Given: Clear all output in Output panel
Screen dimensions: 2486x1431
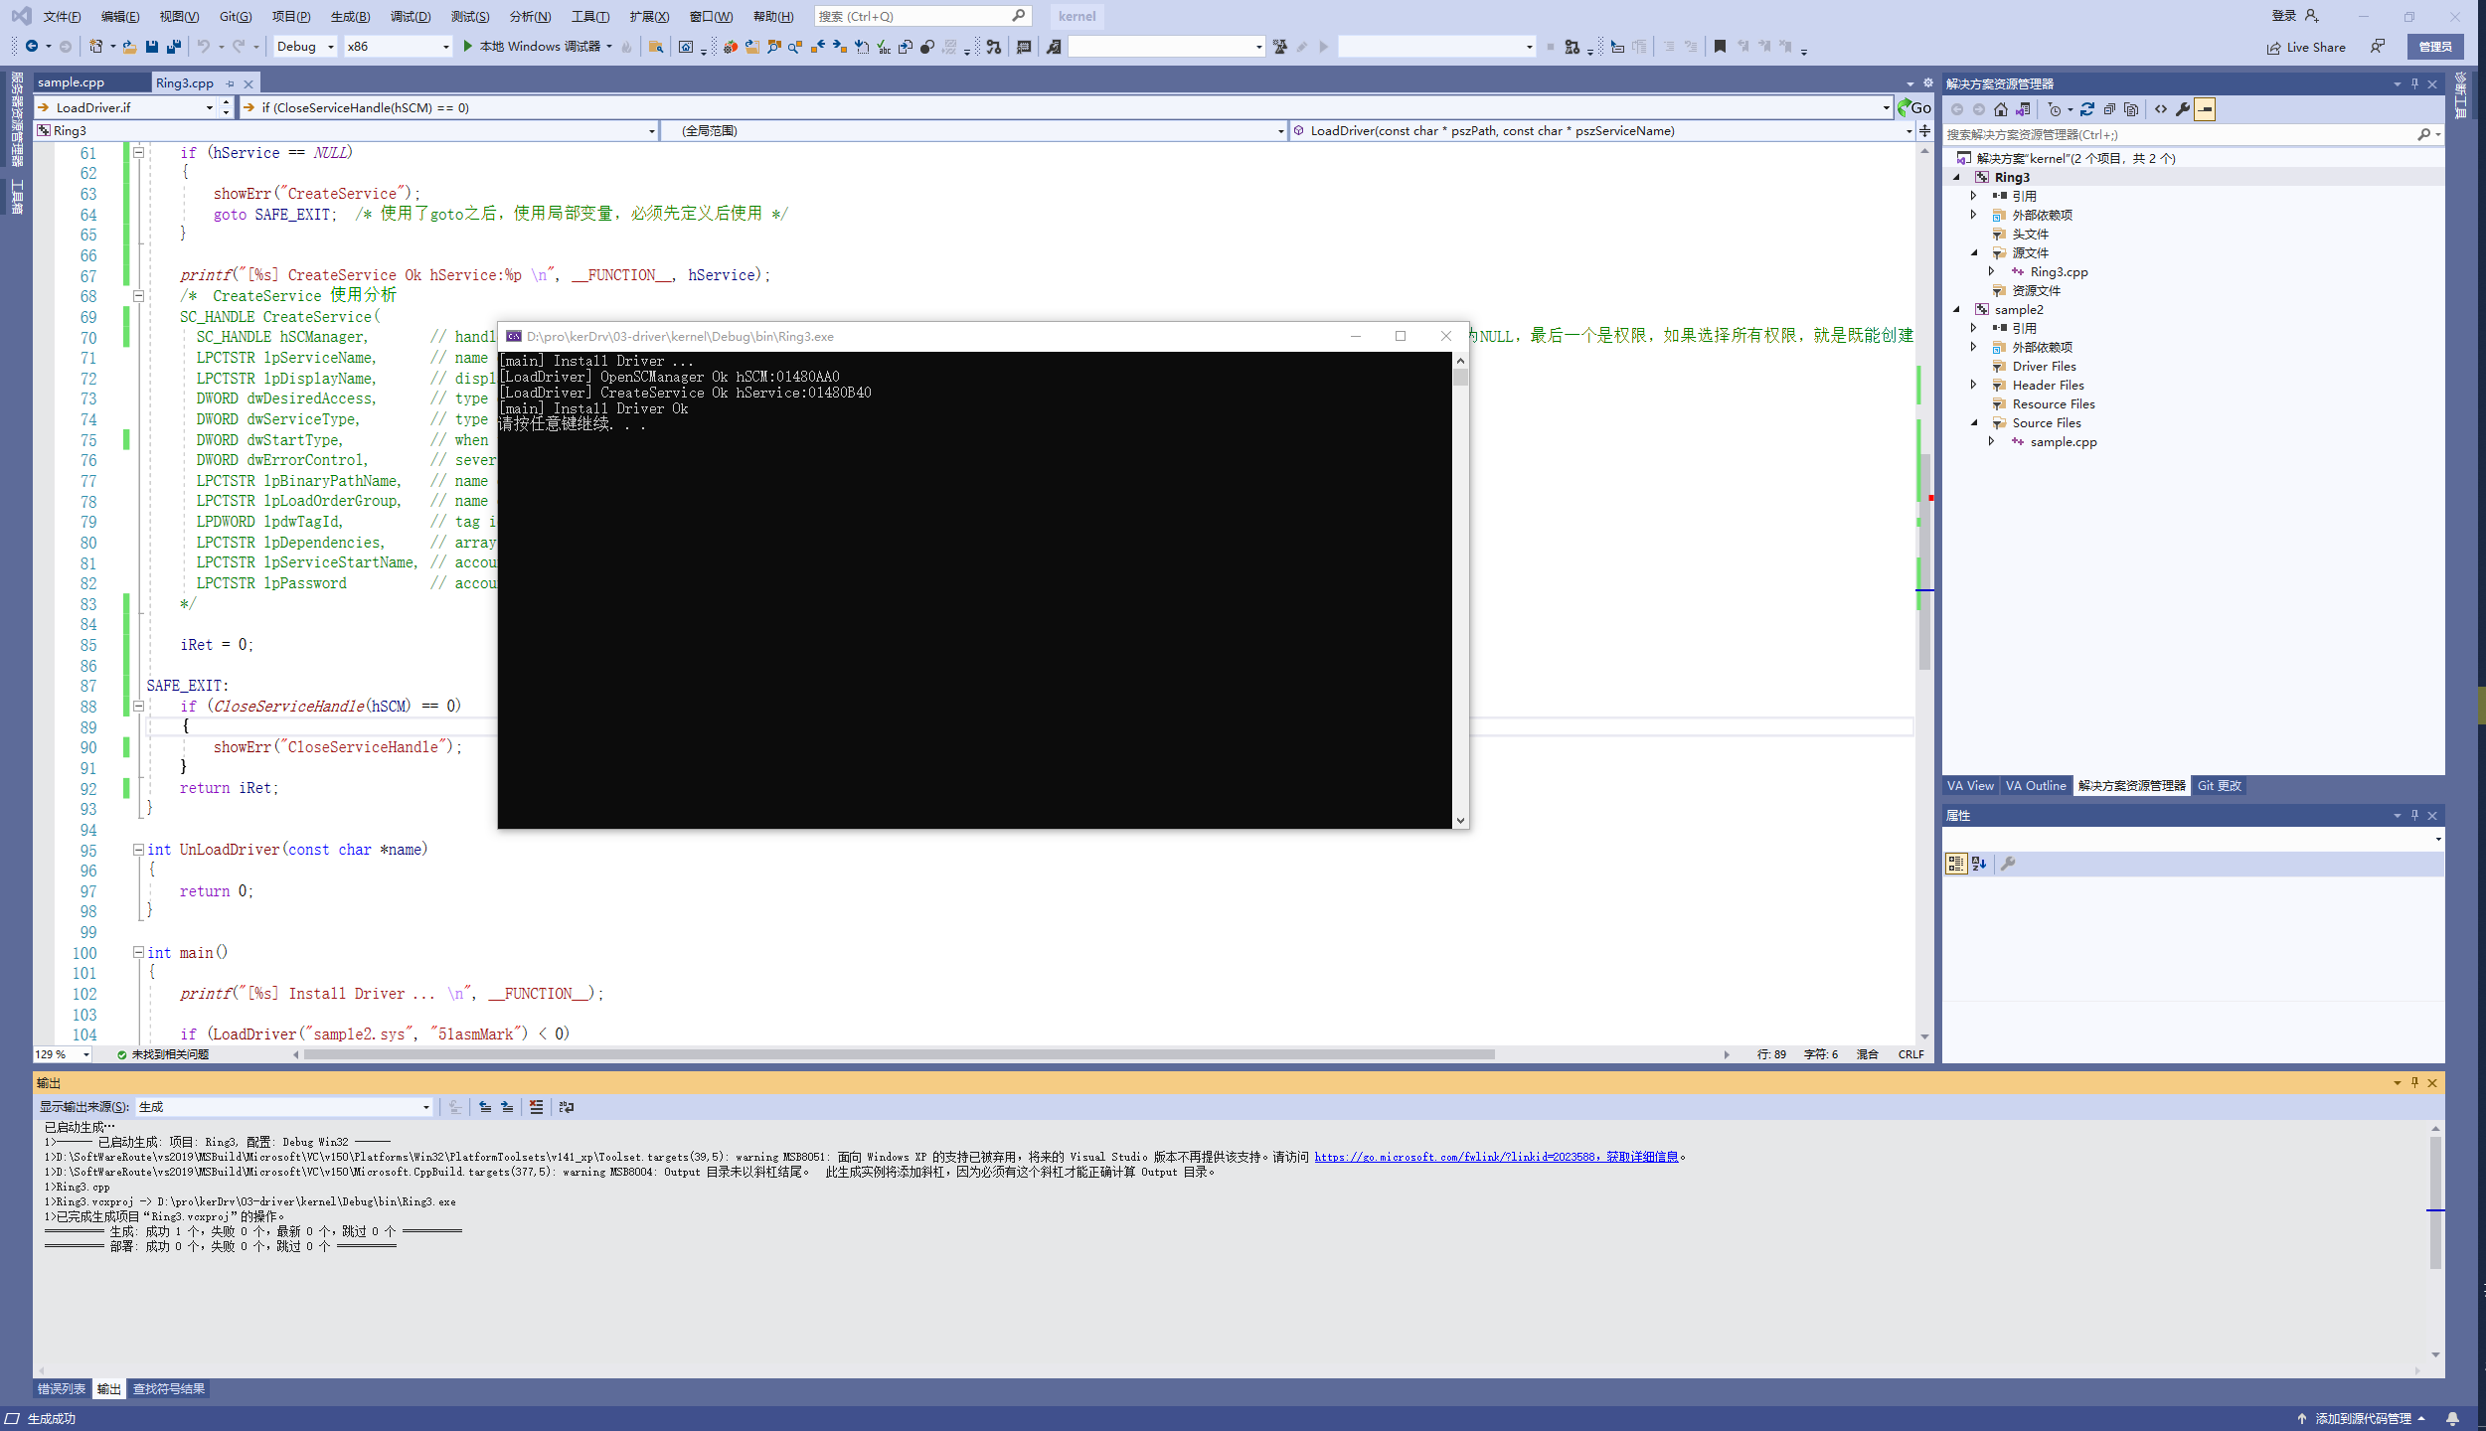Looking at the screenshot, I should point(537,1107).
